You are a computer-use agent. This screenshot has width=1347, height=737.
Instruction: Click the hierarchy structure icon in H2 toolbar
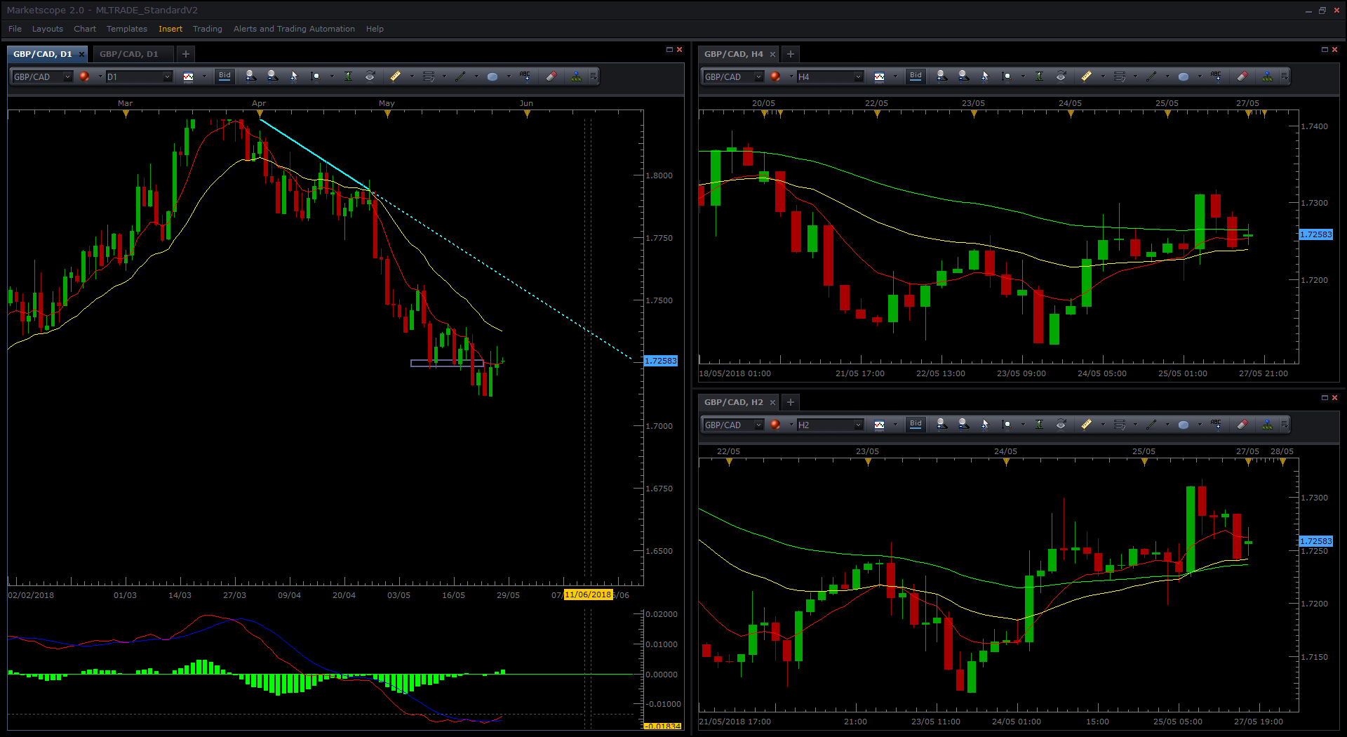coord(1267,425)
